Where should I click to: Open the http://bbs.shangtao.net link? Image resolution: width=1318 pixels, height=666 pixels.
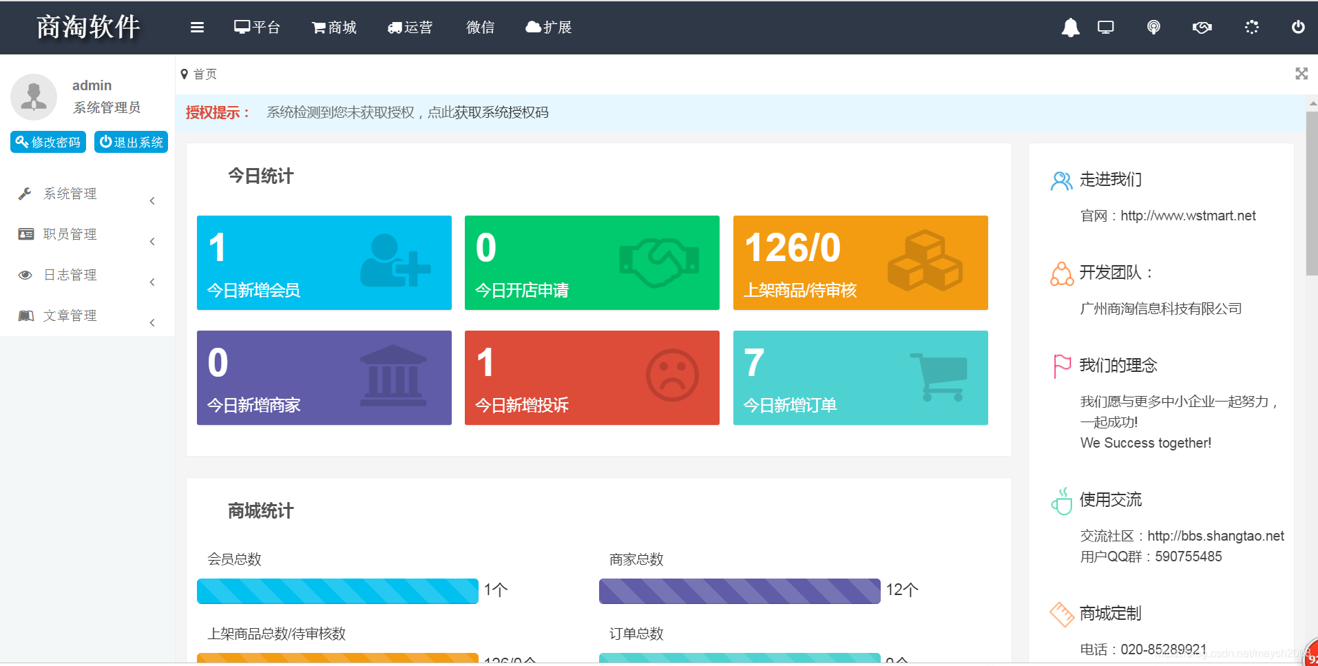click(x=1215, y=537)
